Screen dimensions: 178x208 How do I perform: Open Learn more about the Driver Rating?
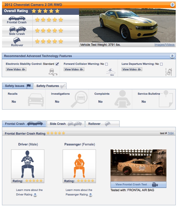29,192
